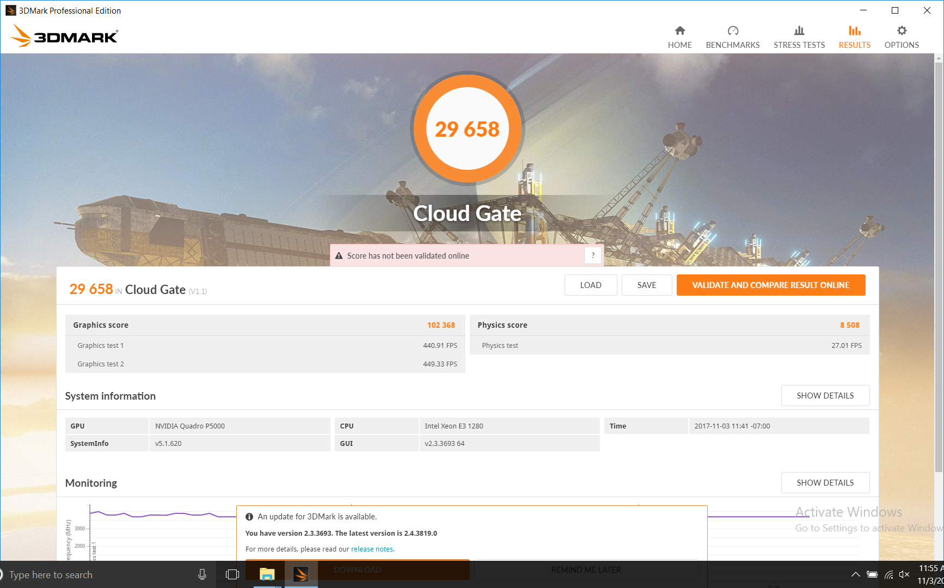This screenshot has height=588, width=944.
Task: Click the 3DMark logo in header
Action: coord(64,36)
